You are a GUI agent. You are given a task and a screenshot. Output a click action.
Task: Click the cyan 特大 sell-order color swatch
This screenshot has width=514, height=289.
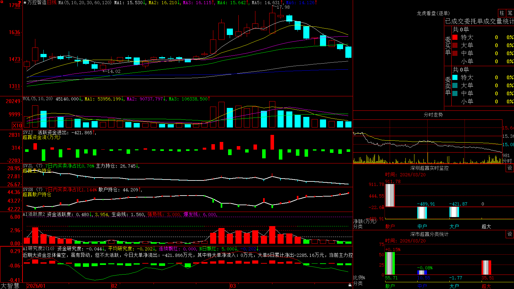pos(455,77)
